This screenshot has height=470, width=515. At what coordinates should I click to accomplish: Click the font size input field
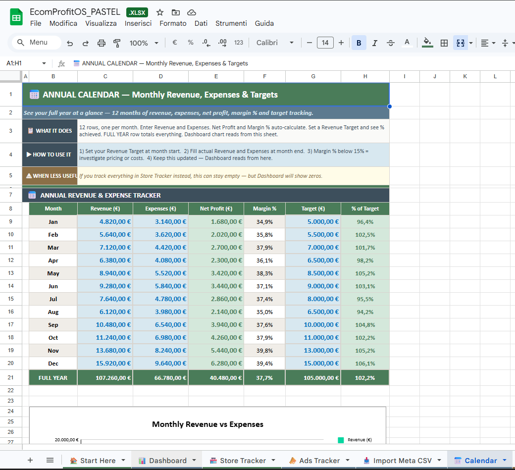(x=325, y=43)
